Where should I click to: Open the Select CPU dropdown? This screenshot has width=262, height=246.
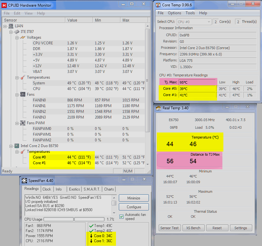tap(194, 22)
